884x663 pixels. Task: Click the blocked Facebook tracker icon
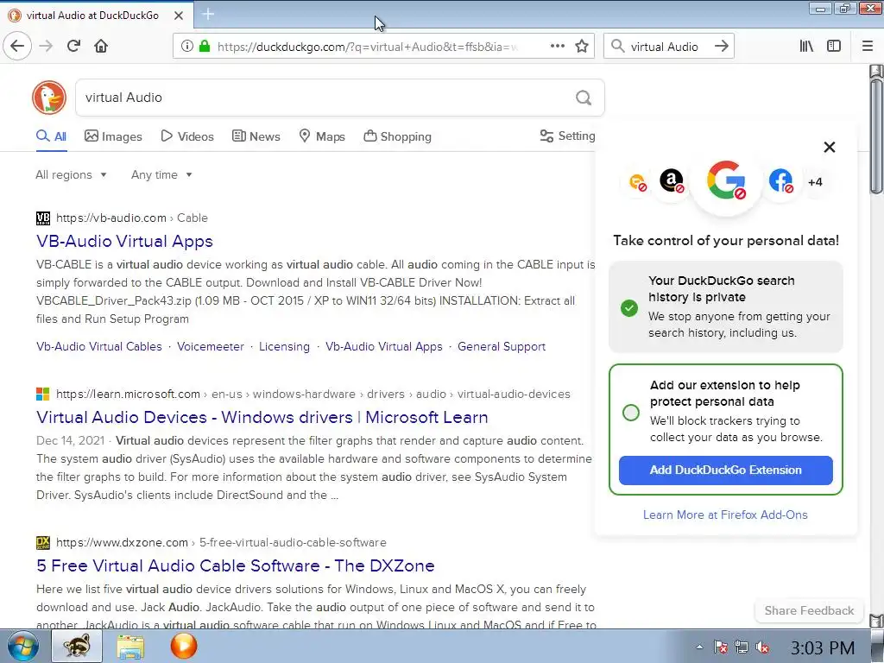pyautogui.click(x=780, y=181)
